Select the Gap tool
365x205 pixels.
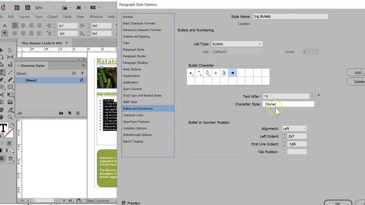point(10,57)
